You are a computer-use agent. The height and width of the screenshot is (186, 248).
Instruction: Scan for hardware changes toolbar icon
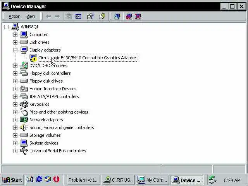(117, 16)
